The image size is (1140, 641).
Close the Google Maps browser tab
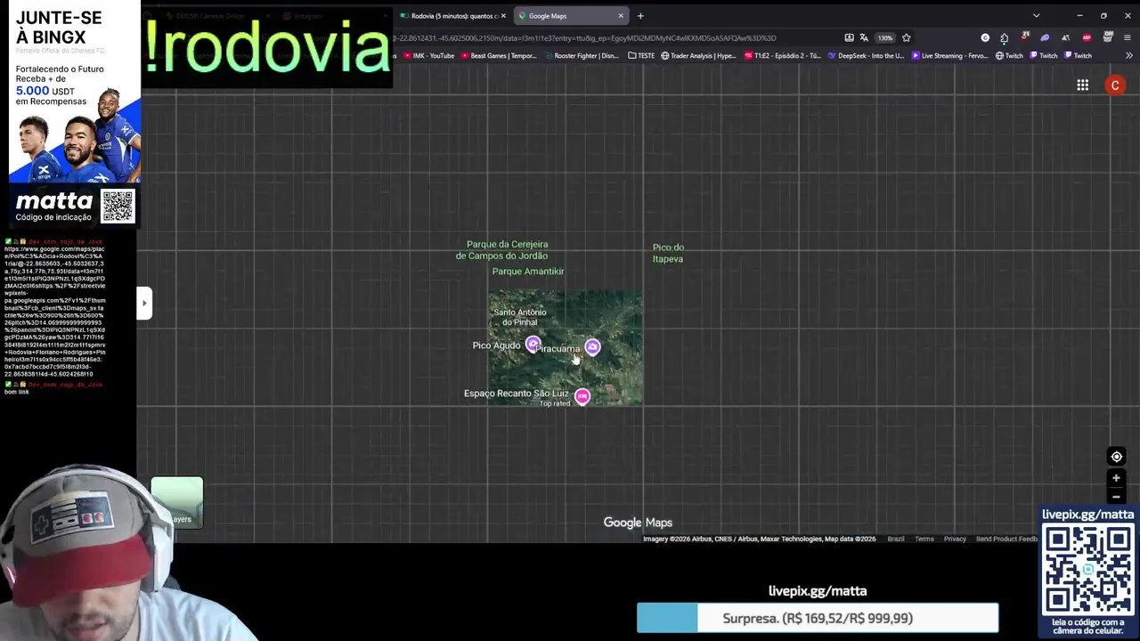[621, 16]
